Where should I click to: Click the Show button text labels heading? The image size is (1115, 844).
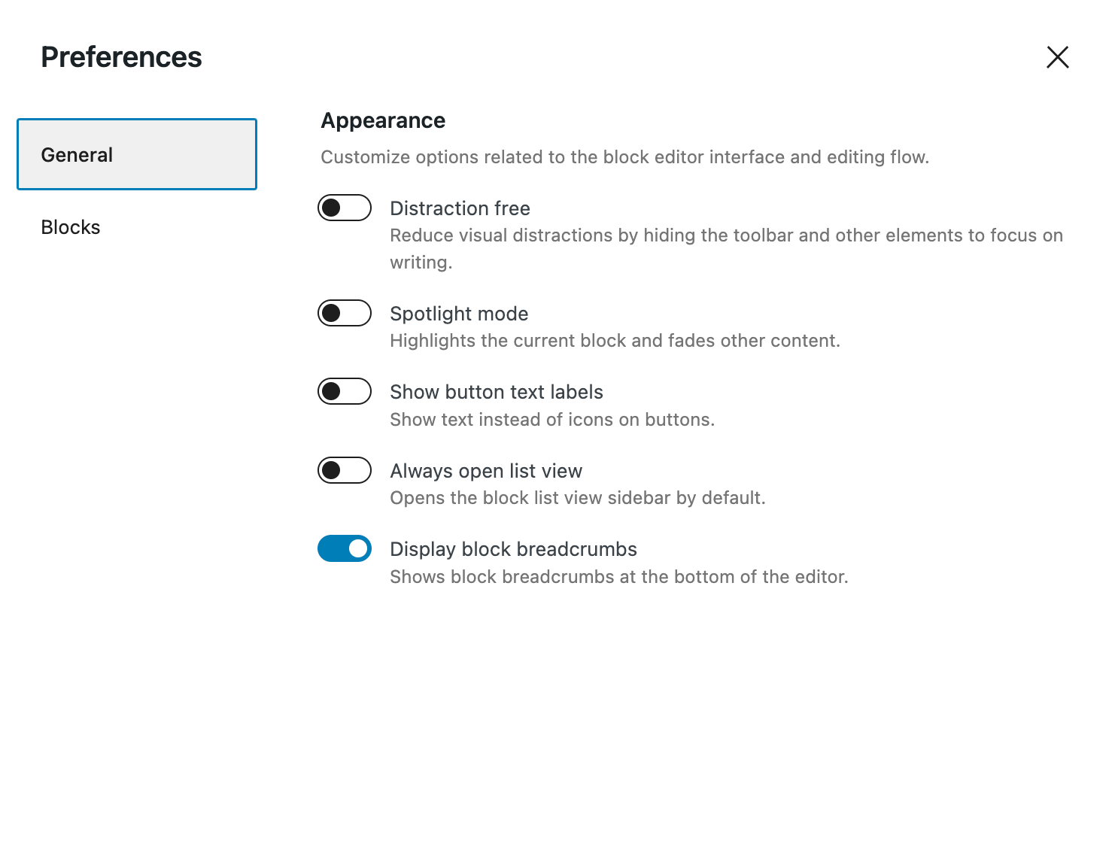pos(497,392)
